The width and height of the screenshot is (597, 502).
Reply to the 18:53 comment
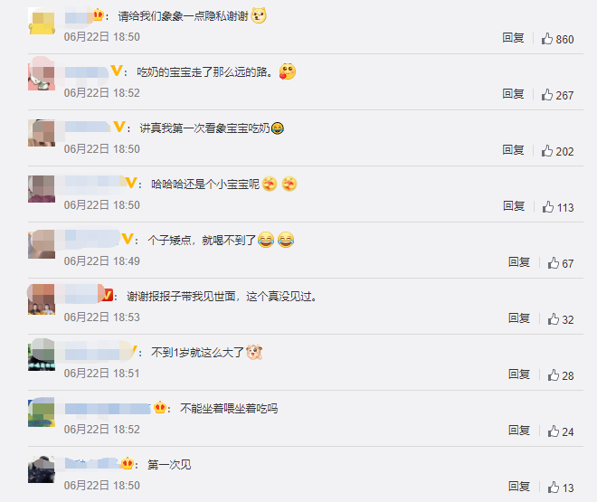(x=519, y=317)
